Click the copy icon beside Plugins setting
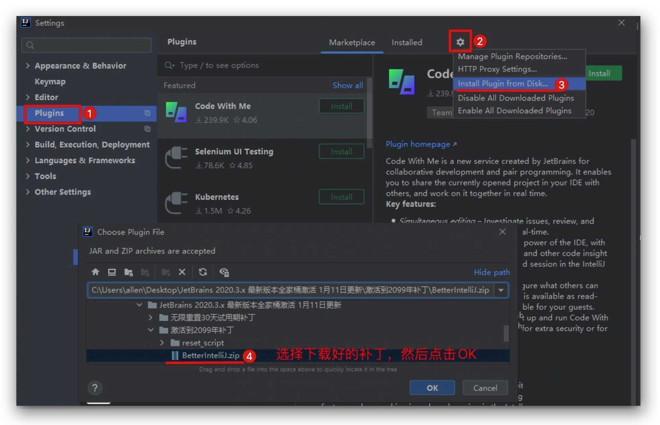Image resolution: width=660 pixels, height=425 pixels. coord(147,113)
